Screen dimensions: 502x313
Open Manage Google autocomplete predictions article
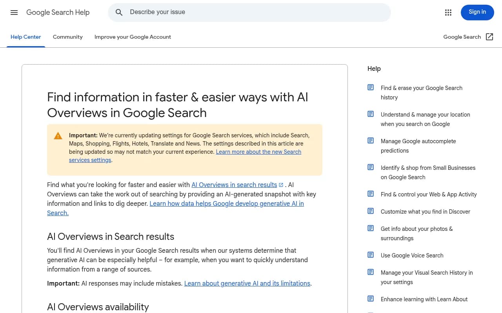point(418,146)
